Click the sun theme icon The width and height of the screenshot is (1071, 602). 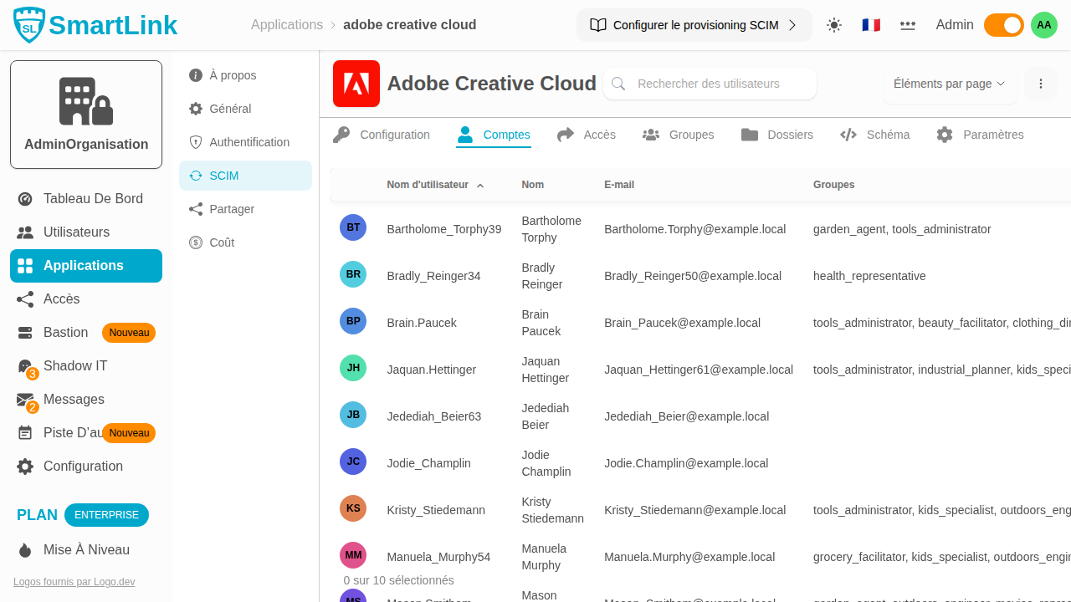click(x=833, y=25)
